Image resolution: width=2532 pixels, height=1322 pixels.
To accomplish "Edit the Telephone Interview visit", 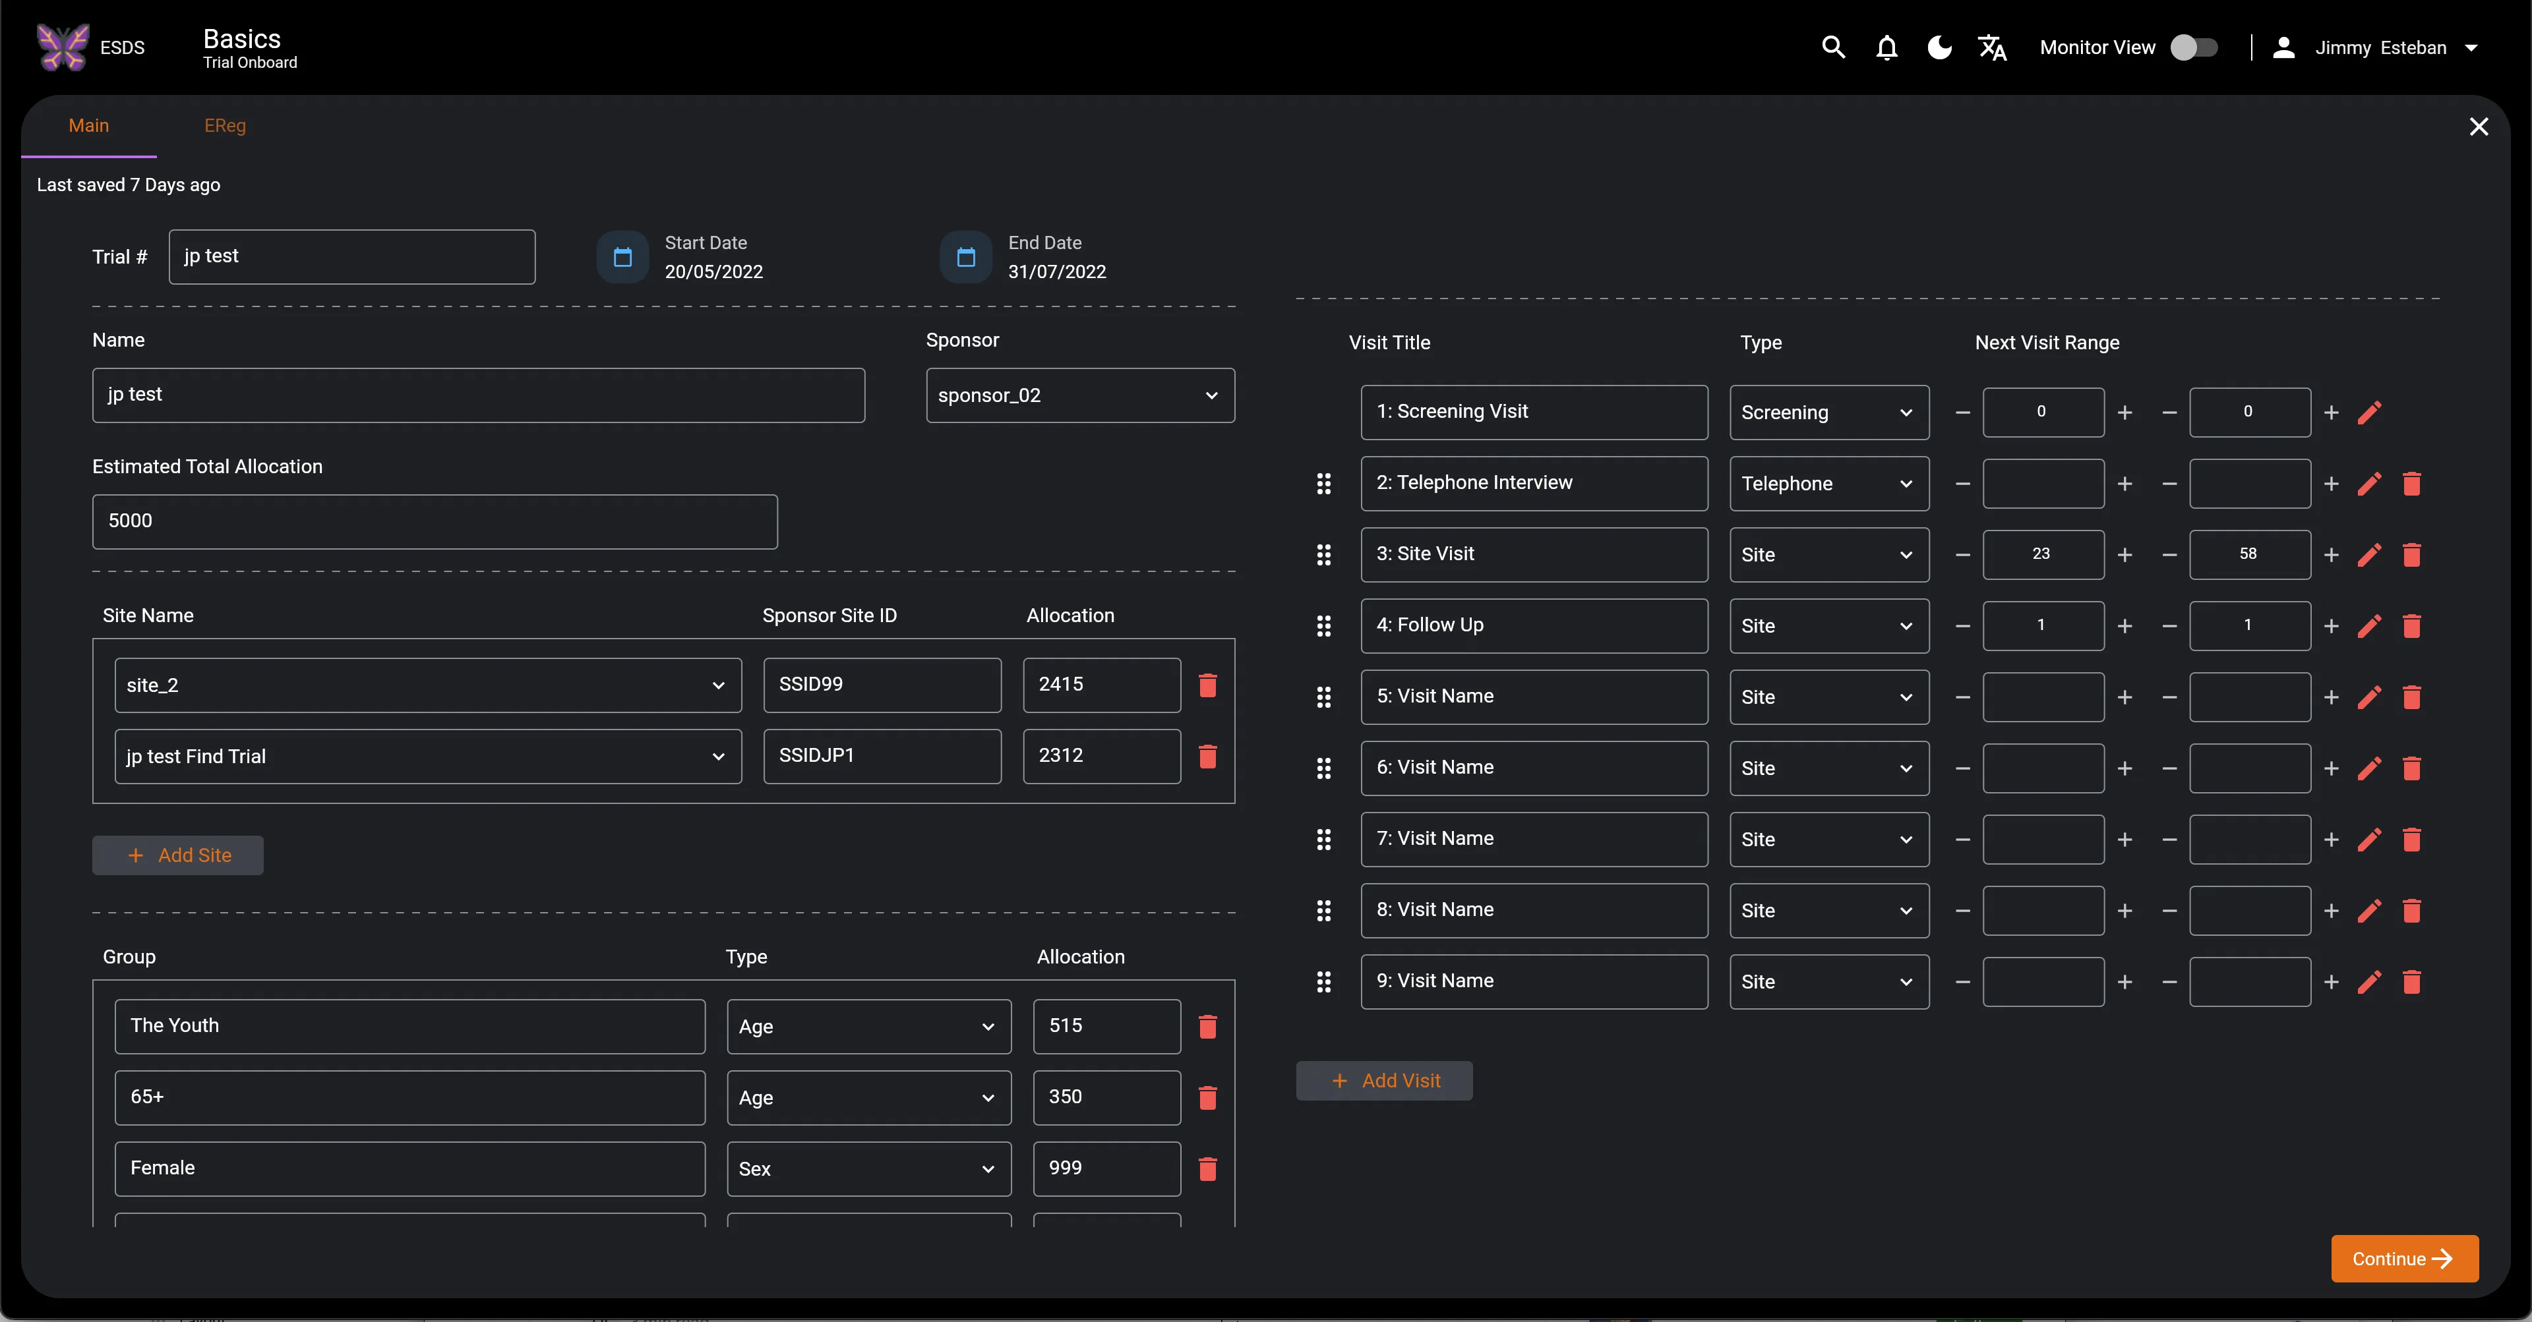I will [2369, 483].
